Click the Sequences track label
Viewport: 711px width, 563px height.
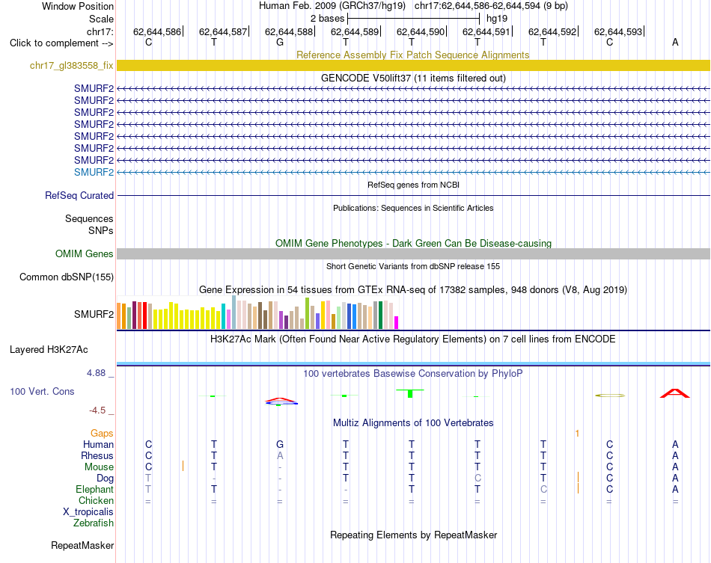pos(89,218)
